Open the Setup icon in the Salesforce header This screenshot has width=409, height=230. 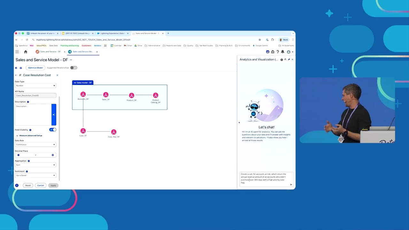pos(273,52)
